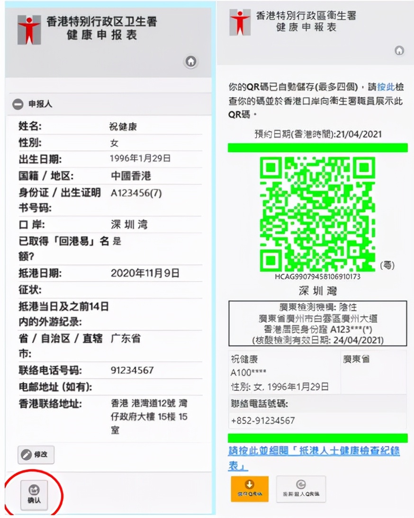Select the 姓名 field label

point(30,126)
